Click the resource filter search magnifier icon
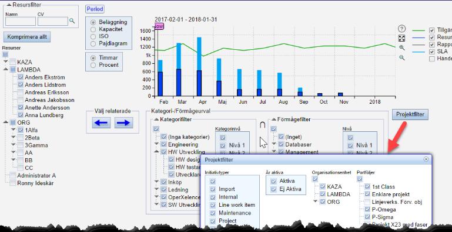This screenshot has width=452, height=232. click(72, 21)
